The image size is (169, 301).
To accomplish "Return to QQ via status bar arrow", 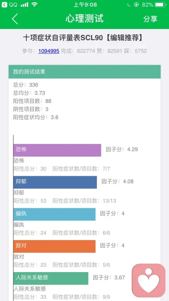I will pos(5,5).
